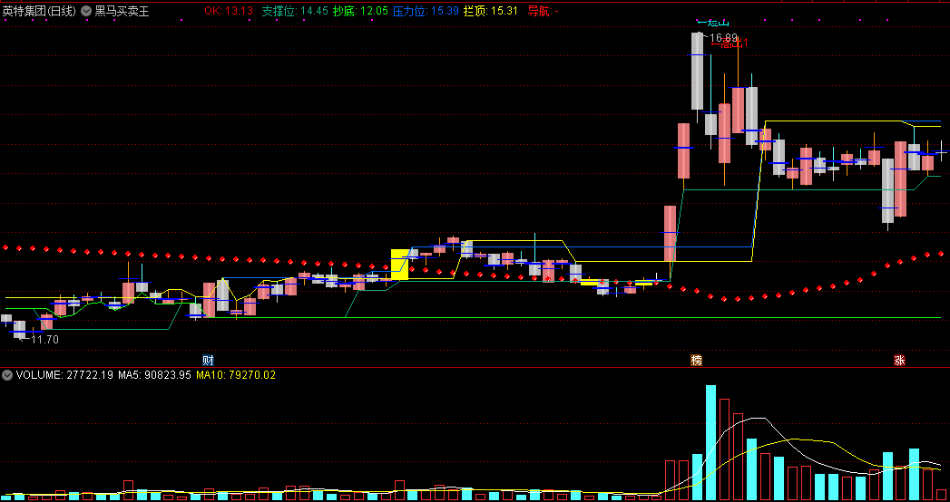The image size is (950, 502).
Task: Select the 英特集团(日线) chart title
Action: pyautogui.click(x=39, y=11)
